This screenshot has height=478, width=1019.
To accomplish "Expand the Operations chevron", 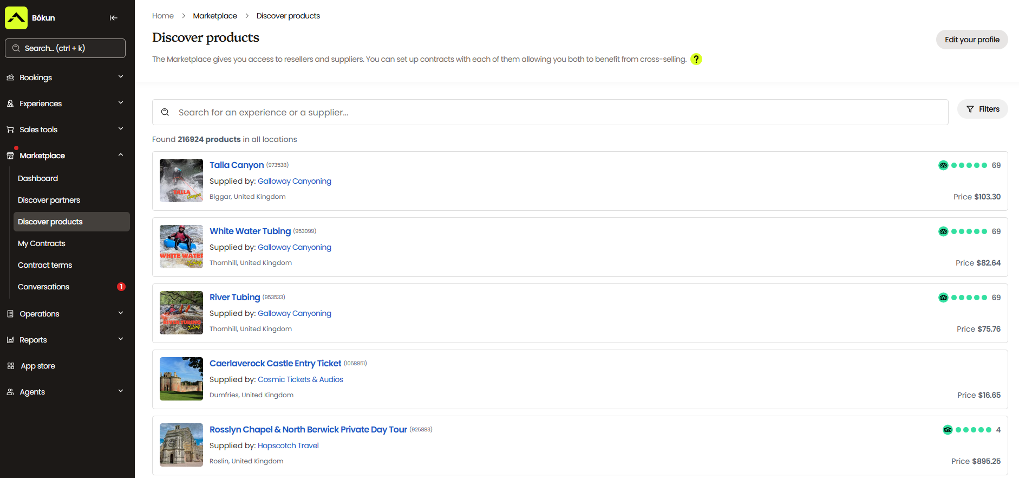I will (x=121, y=313).
